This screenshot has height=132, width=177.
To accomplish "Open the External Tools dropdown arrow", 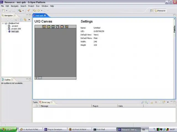I will (x=23, y=10).
